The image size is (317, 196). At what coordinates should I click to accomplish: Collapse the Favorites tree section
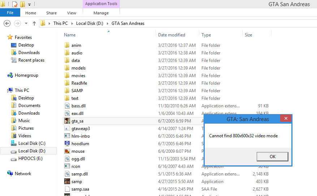[x=4, y=37]
